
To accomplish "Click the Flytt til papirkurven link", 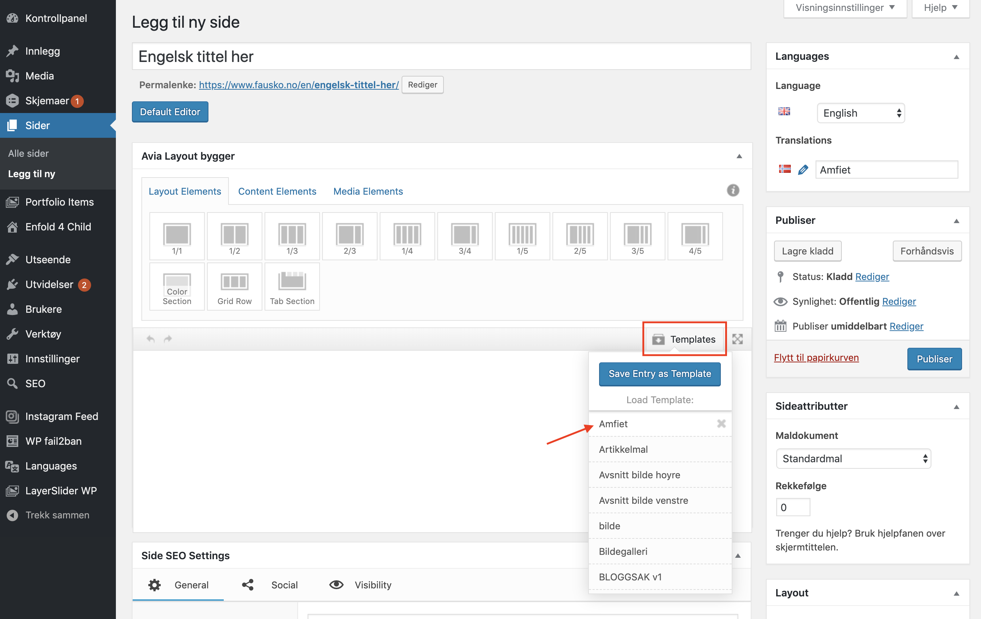I will tap(816, 357).
